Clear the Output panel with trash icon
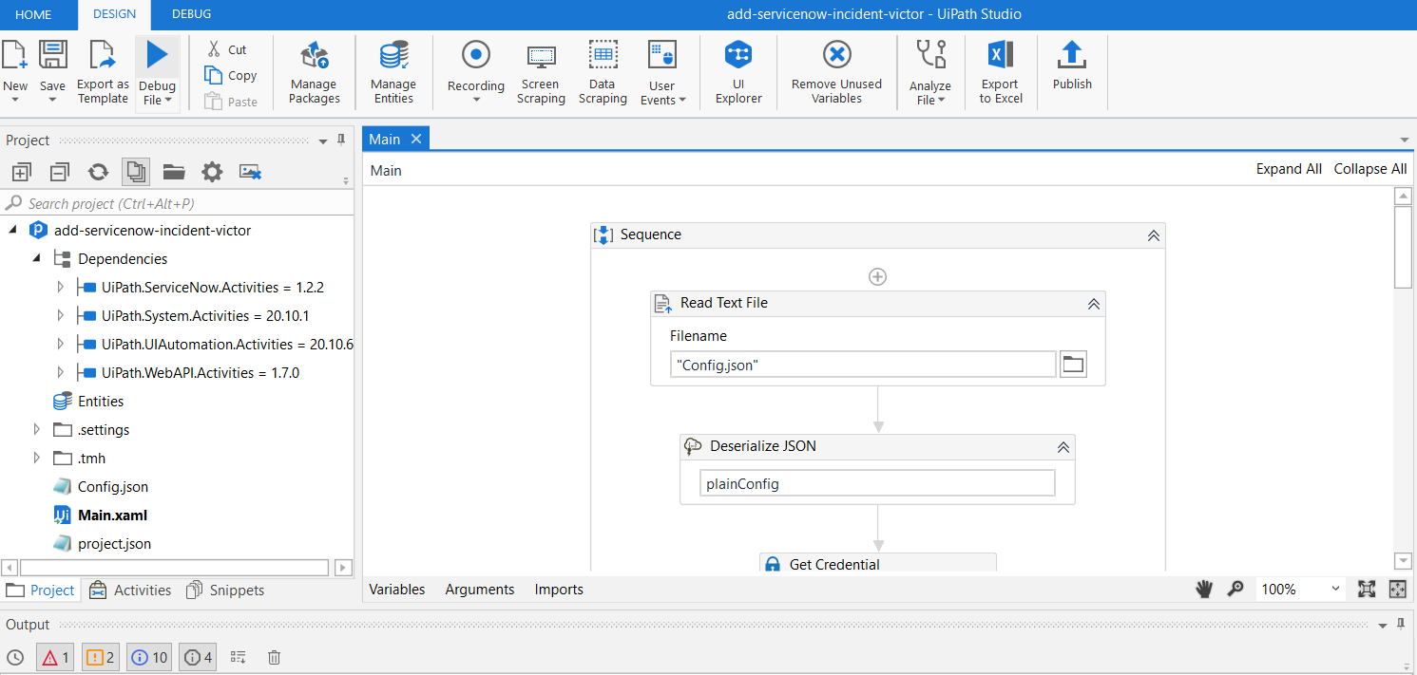The width and height of the screenshot is (1417, 675). coord(274,657)
